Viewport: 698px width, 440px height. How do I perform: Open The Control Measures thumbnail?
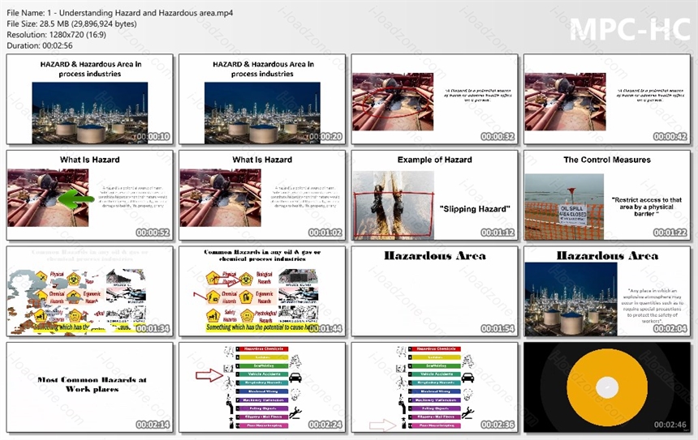[x=607, y=195]
